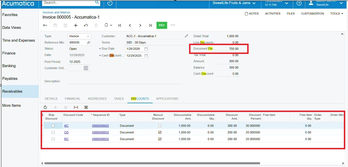Viewport: 348px width, 167px height.
Task: Open the ACTIVITIES panel
Action: click(x=273, y=14)
